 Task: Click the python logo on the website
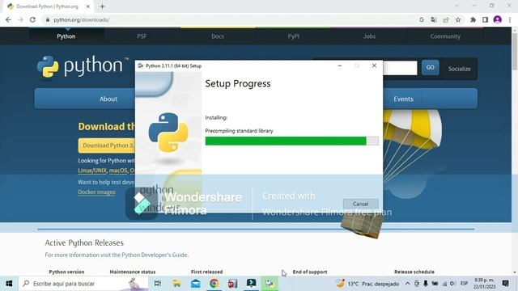(x=83, y=67)
